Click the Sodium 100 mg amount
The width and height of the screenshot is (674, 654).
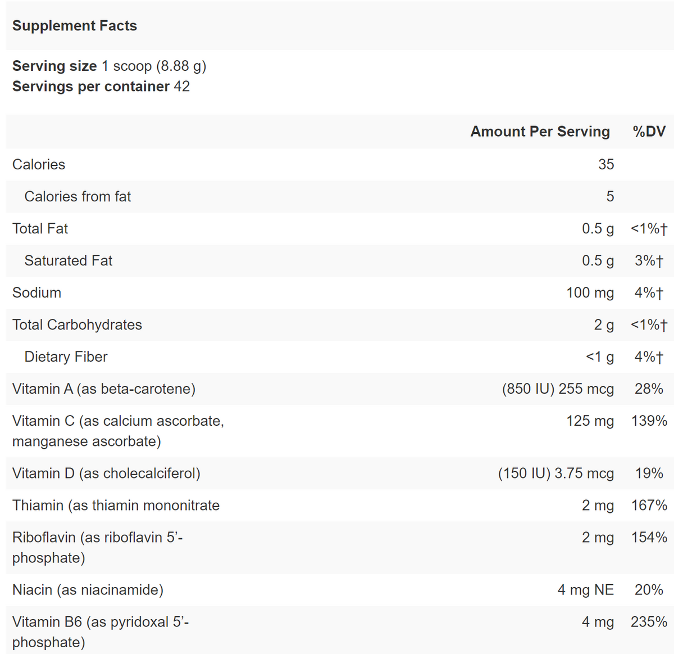[x=590, y=293]
